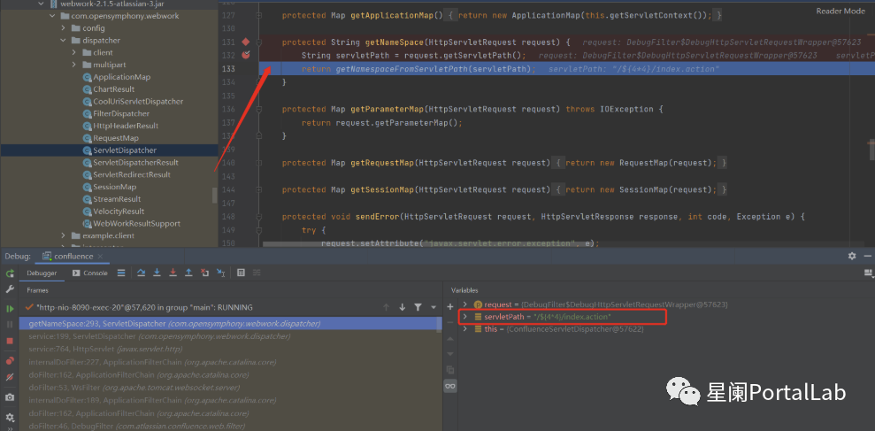
Task: Click the Step Over icon
Action: click(142, 273)
